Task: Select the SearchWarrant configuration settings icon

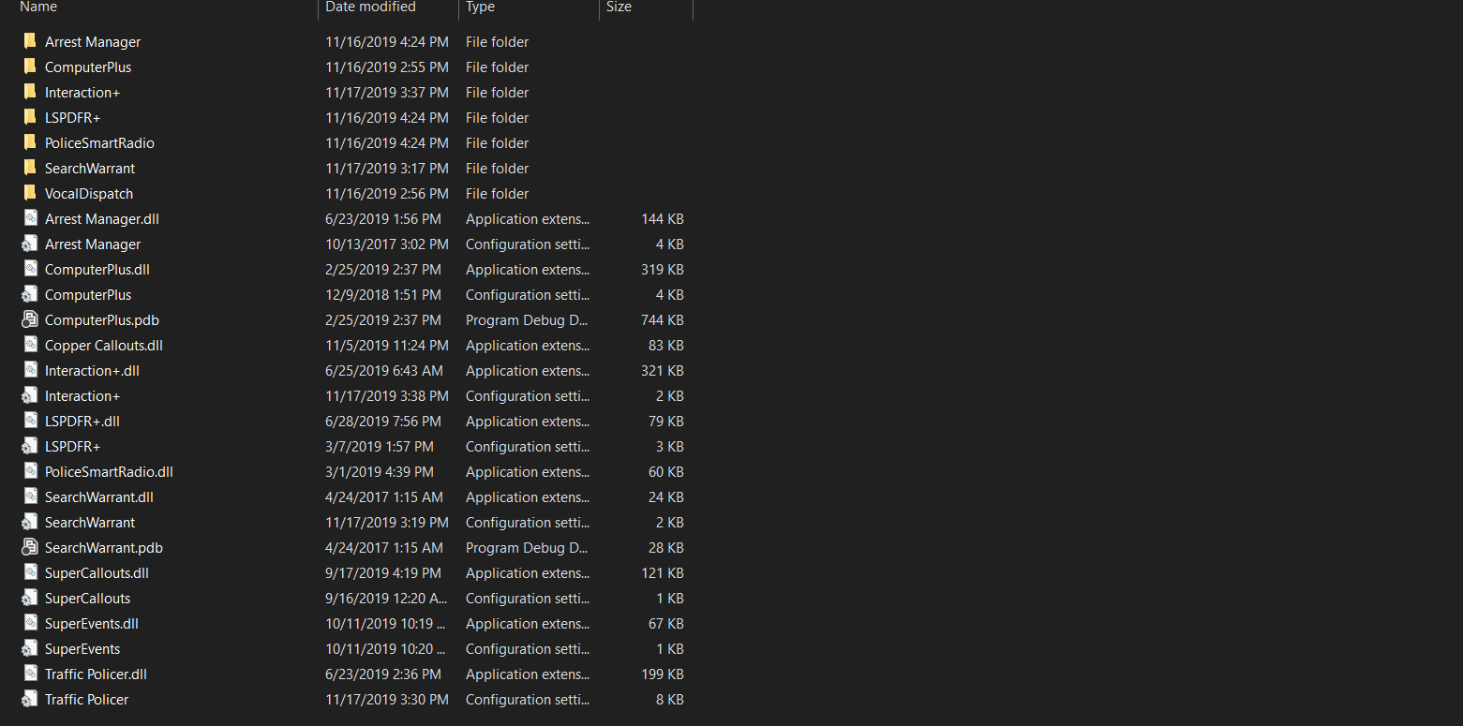Action: [30, 522]
